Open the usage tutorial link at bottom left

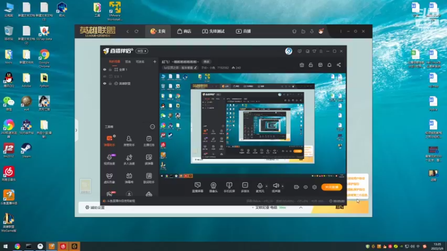tap(119, 201)
